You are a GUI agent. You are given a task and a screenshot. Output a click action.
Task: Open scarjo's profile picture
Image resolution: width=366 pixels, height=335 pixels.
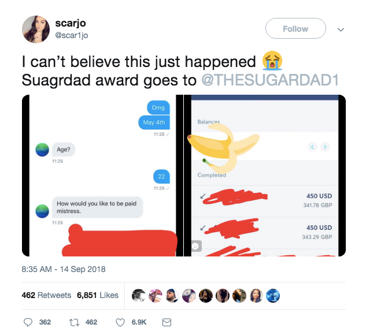(x=36, y=29)
